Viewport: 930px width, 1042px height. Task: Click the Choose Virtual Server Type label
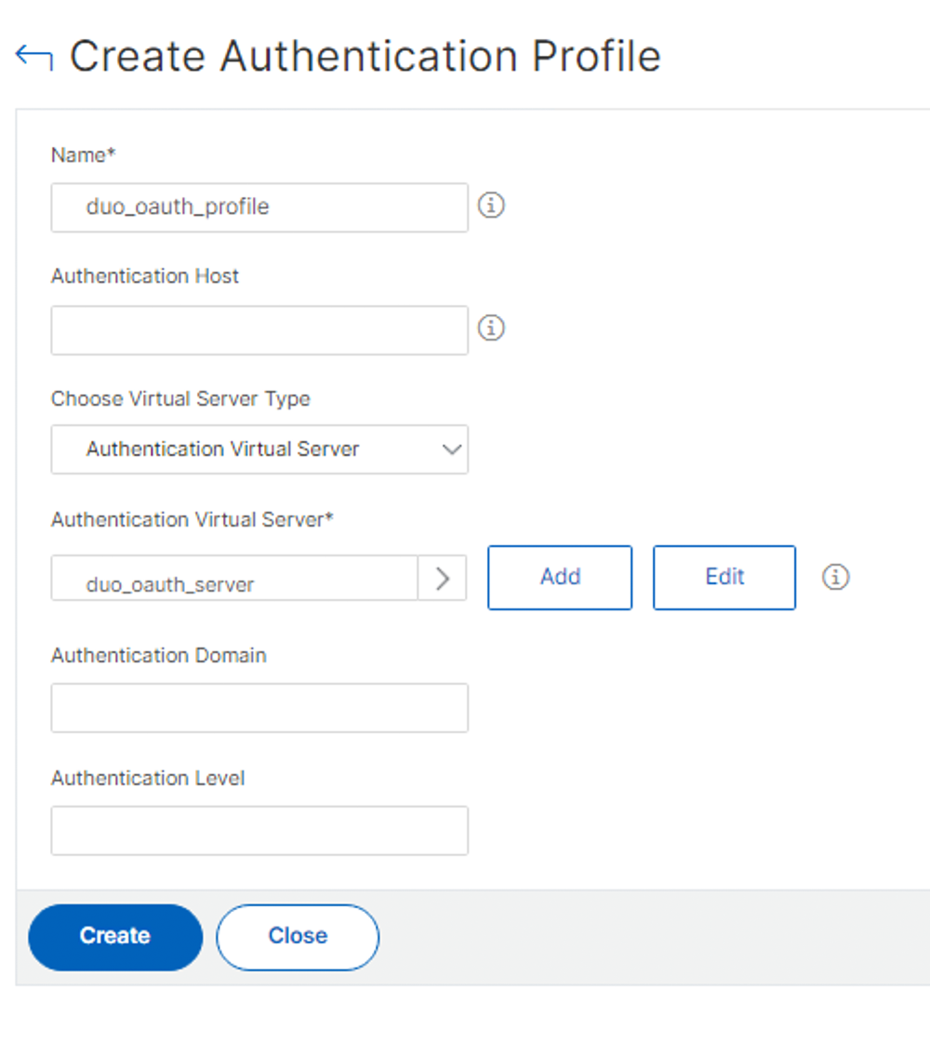click(x=180, y=399)
